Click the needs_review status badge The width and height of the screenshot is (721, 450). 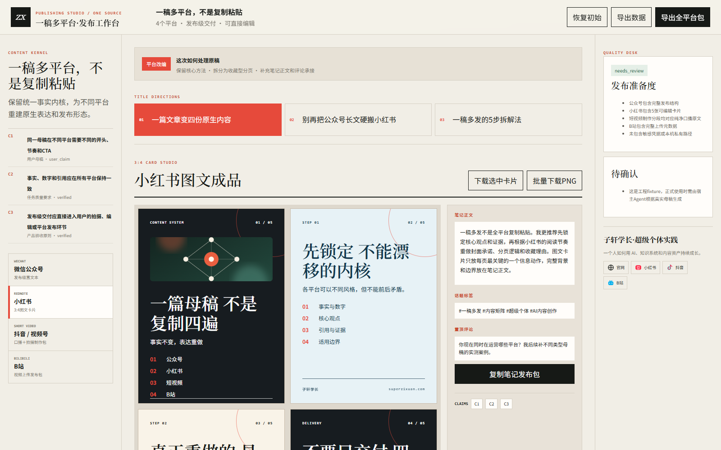(629, 71)
